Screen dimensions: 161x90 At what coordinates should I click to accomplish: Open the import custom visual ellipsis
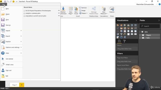(x=128, y=37)
